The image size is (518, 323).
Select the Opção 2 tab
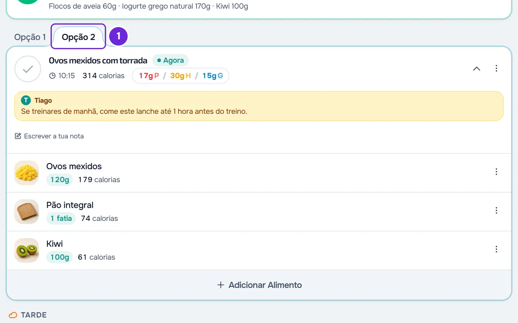78,37
